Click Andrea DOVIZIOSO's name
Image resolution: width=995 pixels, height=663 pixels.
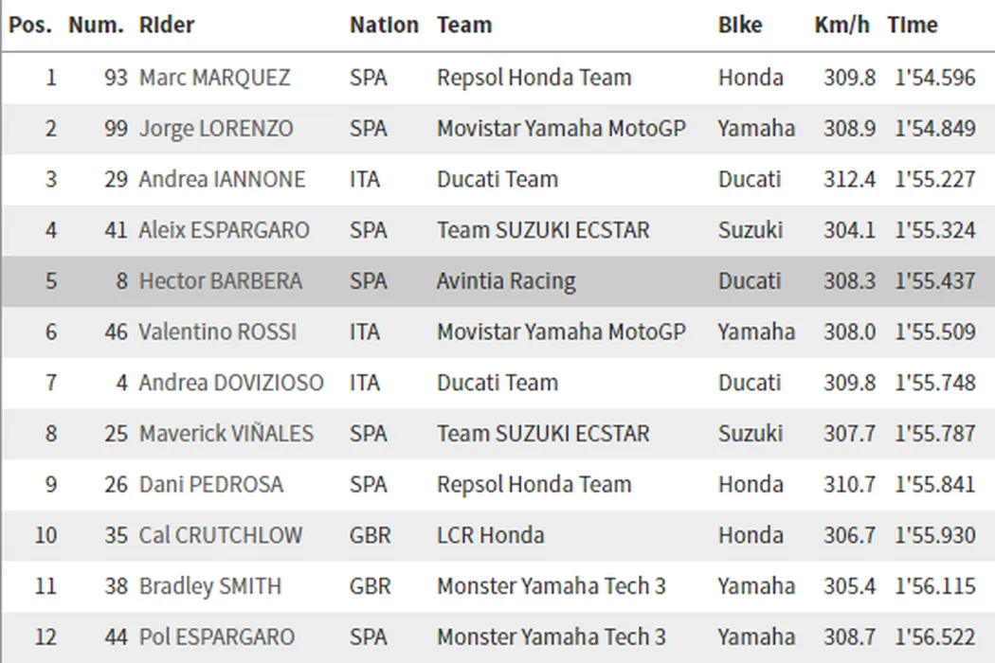(x=231, y=383)
